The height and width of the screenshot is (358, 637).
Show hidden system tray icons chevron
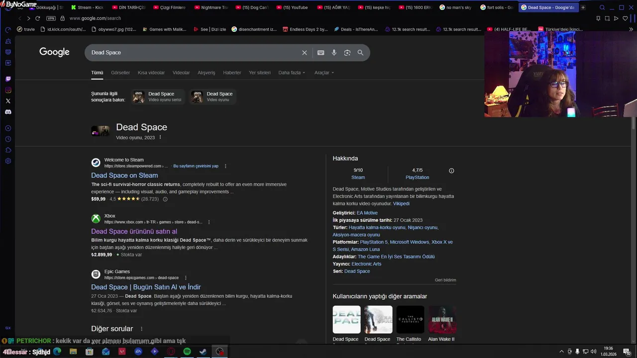click(562, 352)
